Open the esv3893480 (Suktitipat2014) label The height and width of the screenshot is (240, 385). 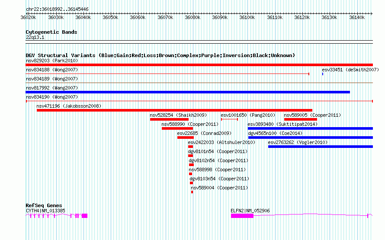pyautogui.click(x=282, y=124)
